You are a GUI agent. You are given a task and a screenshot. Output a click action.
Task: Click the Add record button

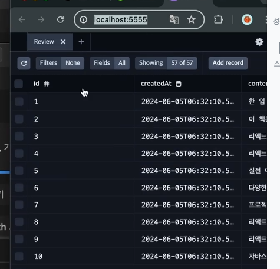click(x=228, y=63)
